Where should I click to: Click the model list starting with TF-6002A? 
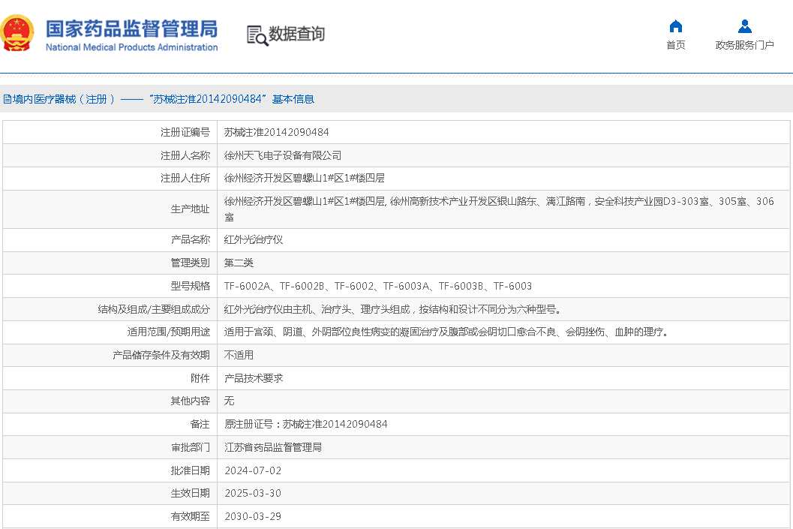(x=377, y=286)
